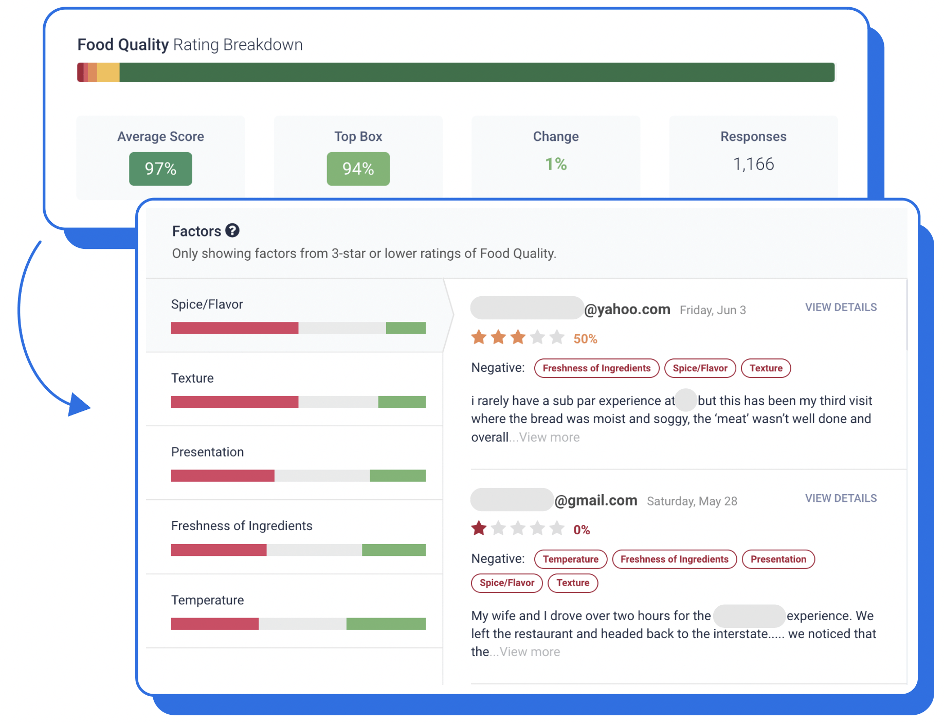
Task: Select the single red star on May 28 review
Action: (478, 529)
